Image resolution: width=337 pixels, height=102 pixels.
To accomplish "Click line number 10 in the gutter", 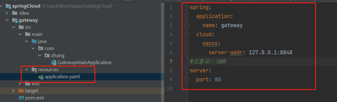I will 169,89.
